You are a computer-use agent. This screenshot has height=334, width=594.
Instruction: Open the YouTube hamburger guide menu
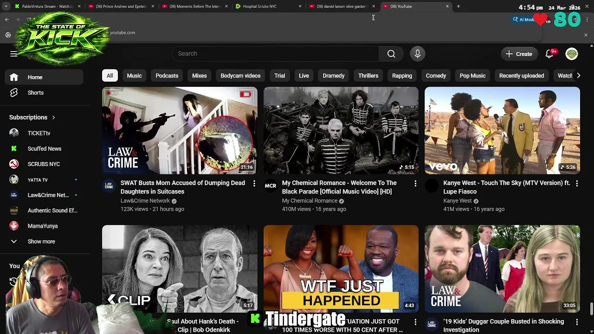(14, 54)
